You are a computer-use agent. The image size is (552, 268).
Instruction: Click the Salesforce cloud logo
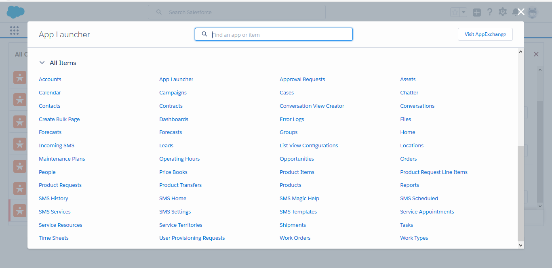16,12
